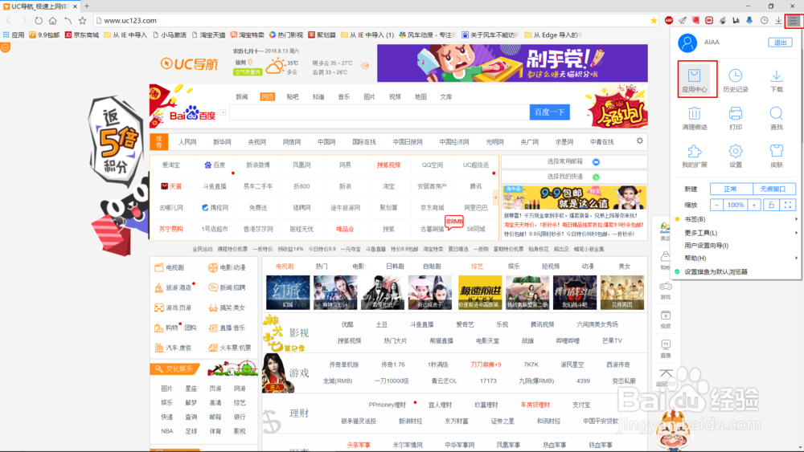Reload the page with refresh icon
Screen dimensions: 804x452
point(39,21)
